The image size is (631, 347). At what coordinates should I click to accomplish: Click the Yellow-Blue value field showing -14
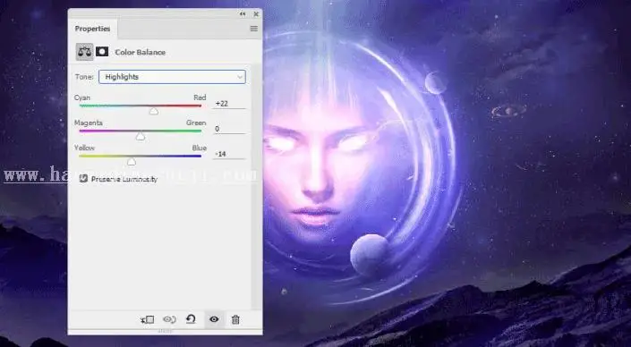point(228,154)
